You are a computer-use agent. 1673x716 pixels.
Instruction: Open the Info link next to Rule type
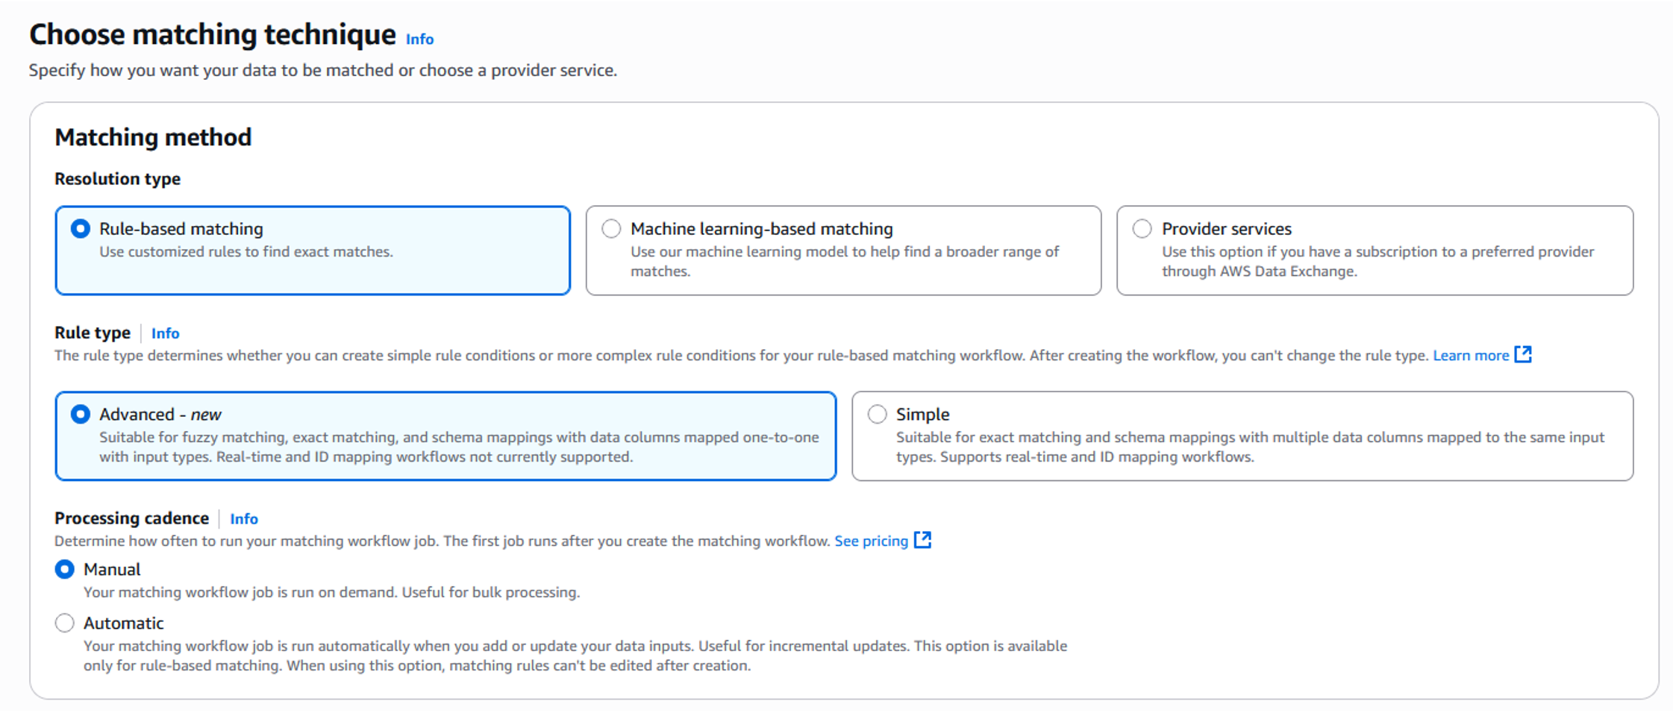pyautogui.click(x=165, y=333)
